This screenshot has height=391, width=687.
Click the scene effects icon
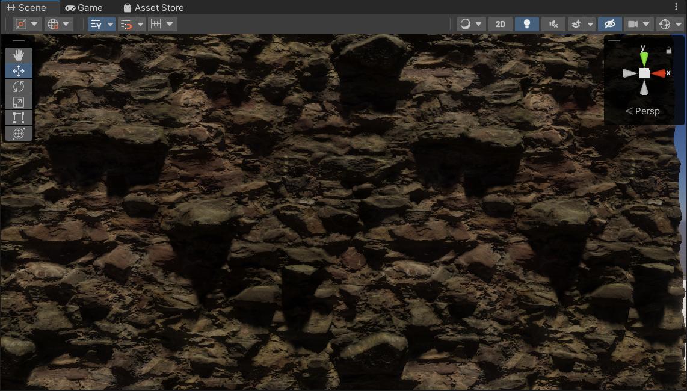tap(575, 24)
